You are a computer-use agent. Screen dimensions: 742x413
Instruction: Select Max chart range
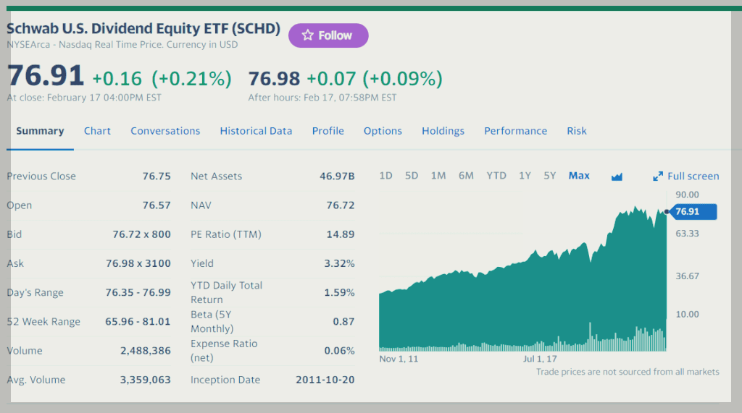click(579, 176)
